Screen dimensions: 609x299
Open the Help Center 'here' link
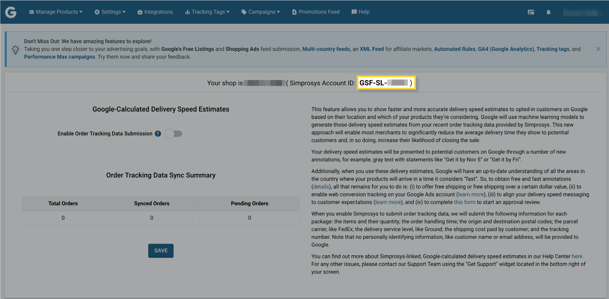point(577,256)
